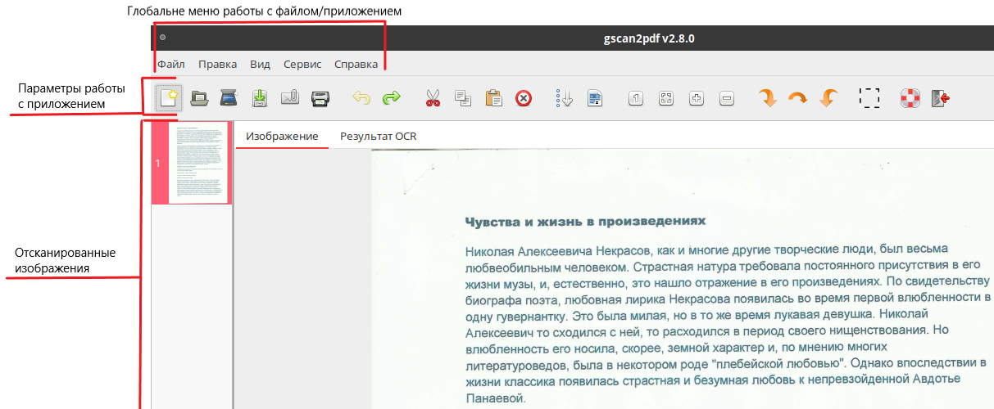
Task: Open the Сервис menu
Action: tap(302, 64)
